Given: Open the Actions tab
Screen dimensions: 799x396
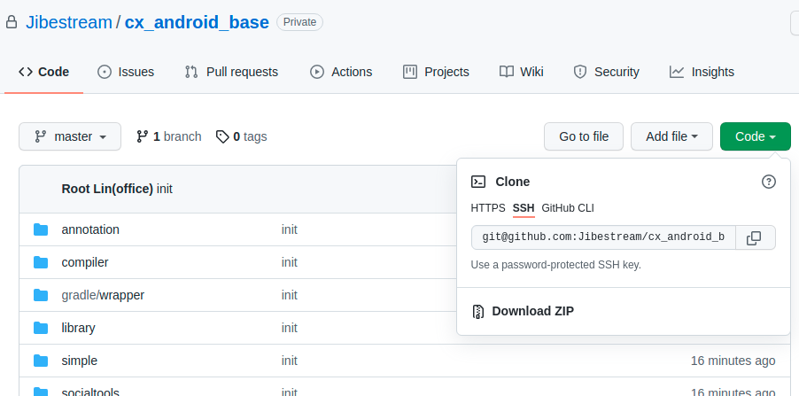Looking at the screenshot, I should click(x=341, y=72).
